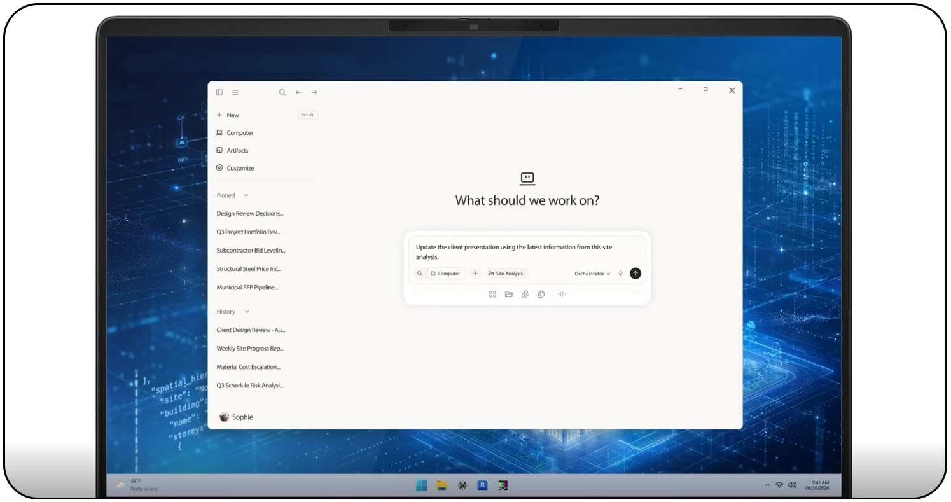Click the search icon above the sidebar

pyautogui.click(x=282, y=92)
